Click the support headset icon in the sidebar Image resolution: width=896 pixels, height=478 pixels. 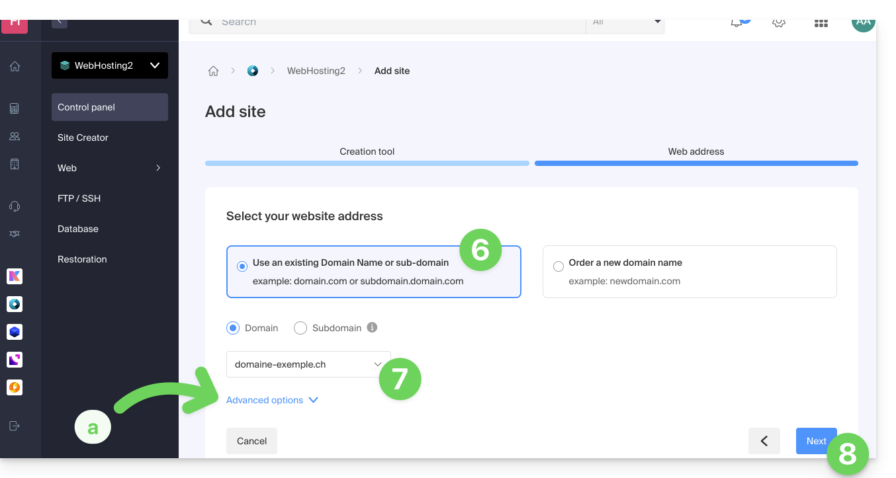pos(15,206)
